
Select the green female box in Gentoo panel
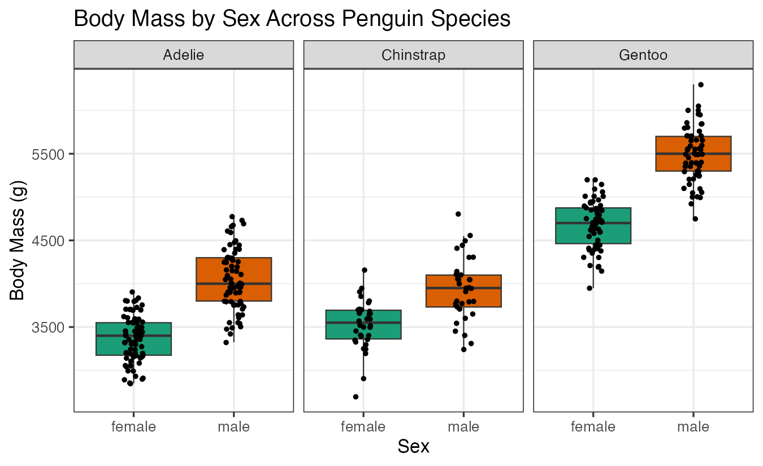(x=593, y=225)
